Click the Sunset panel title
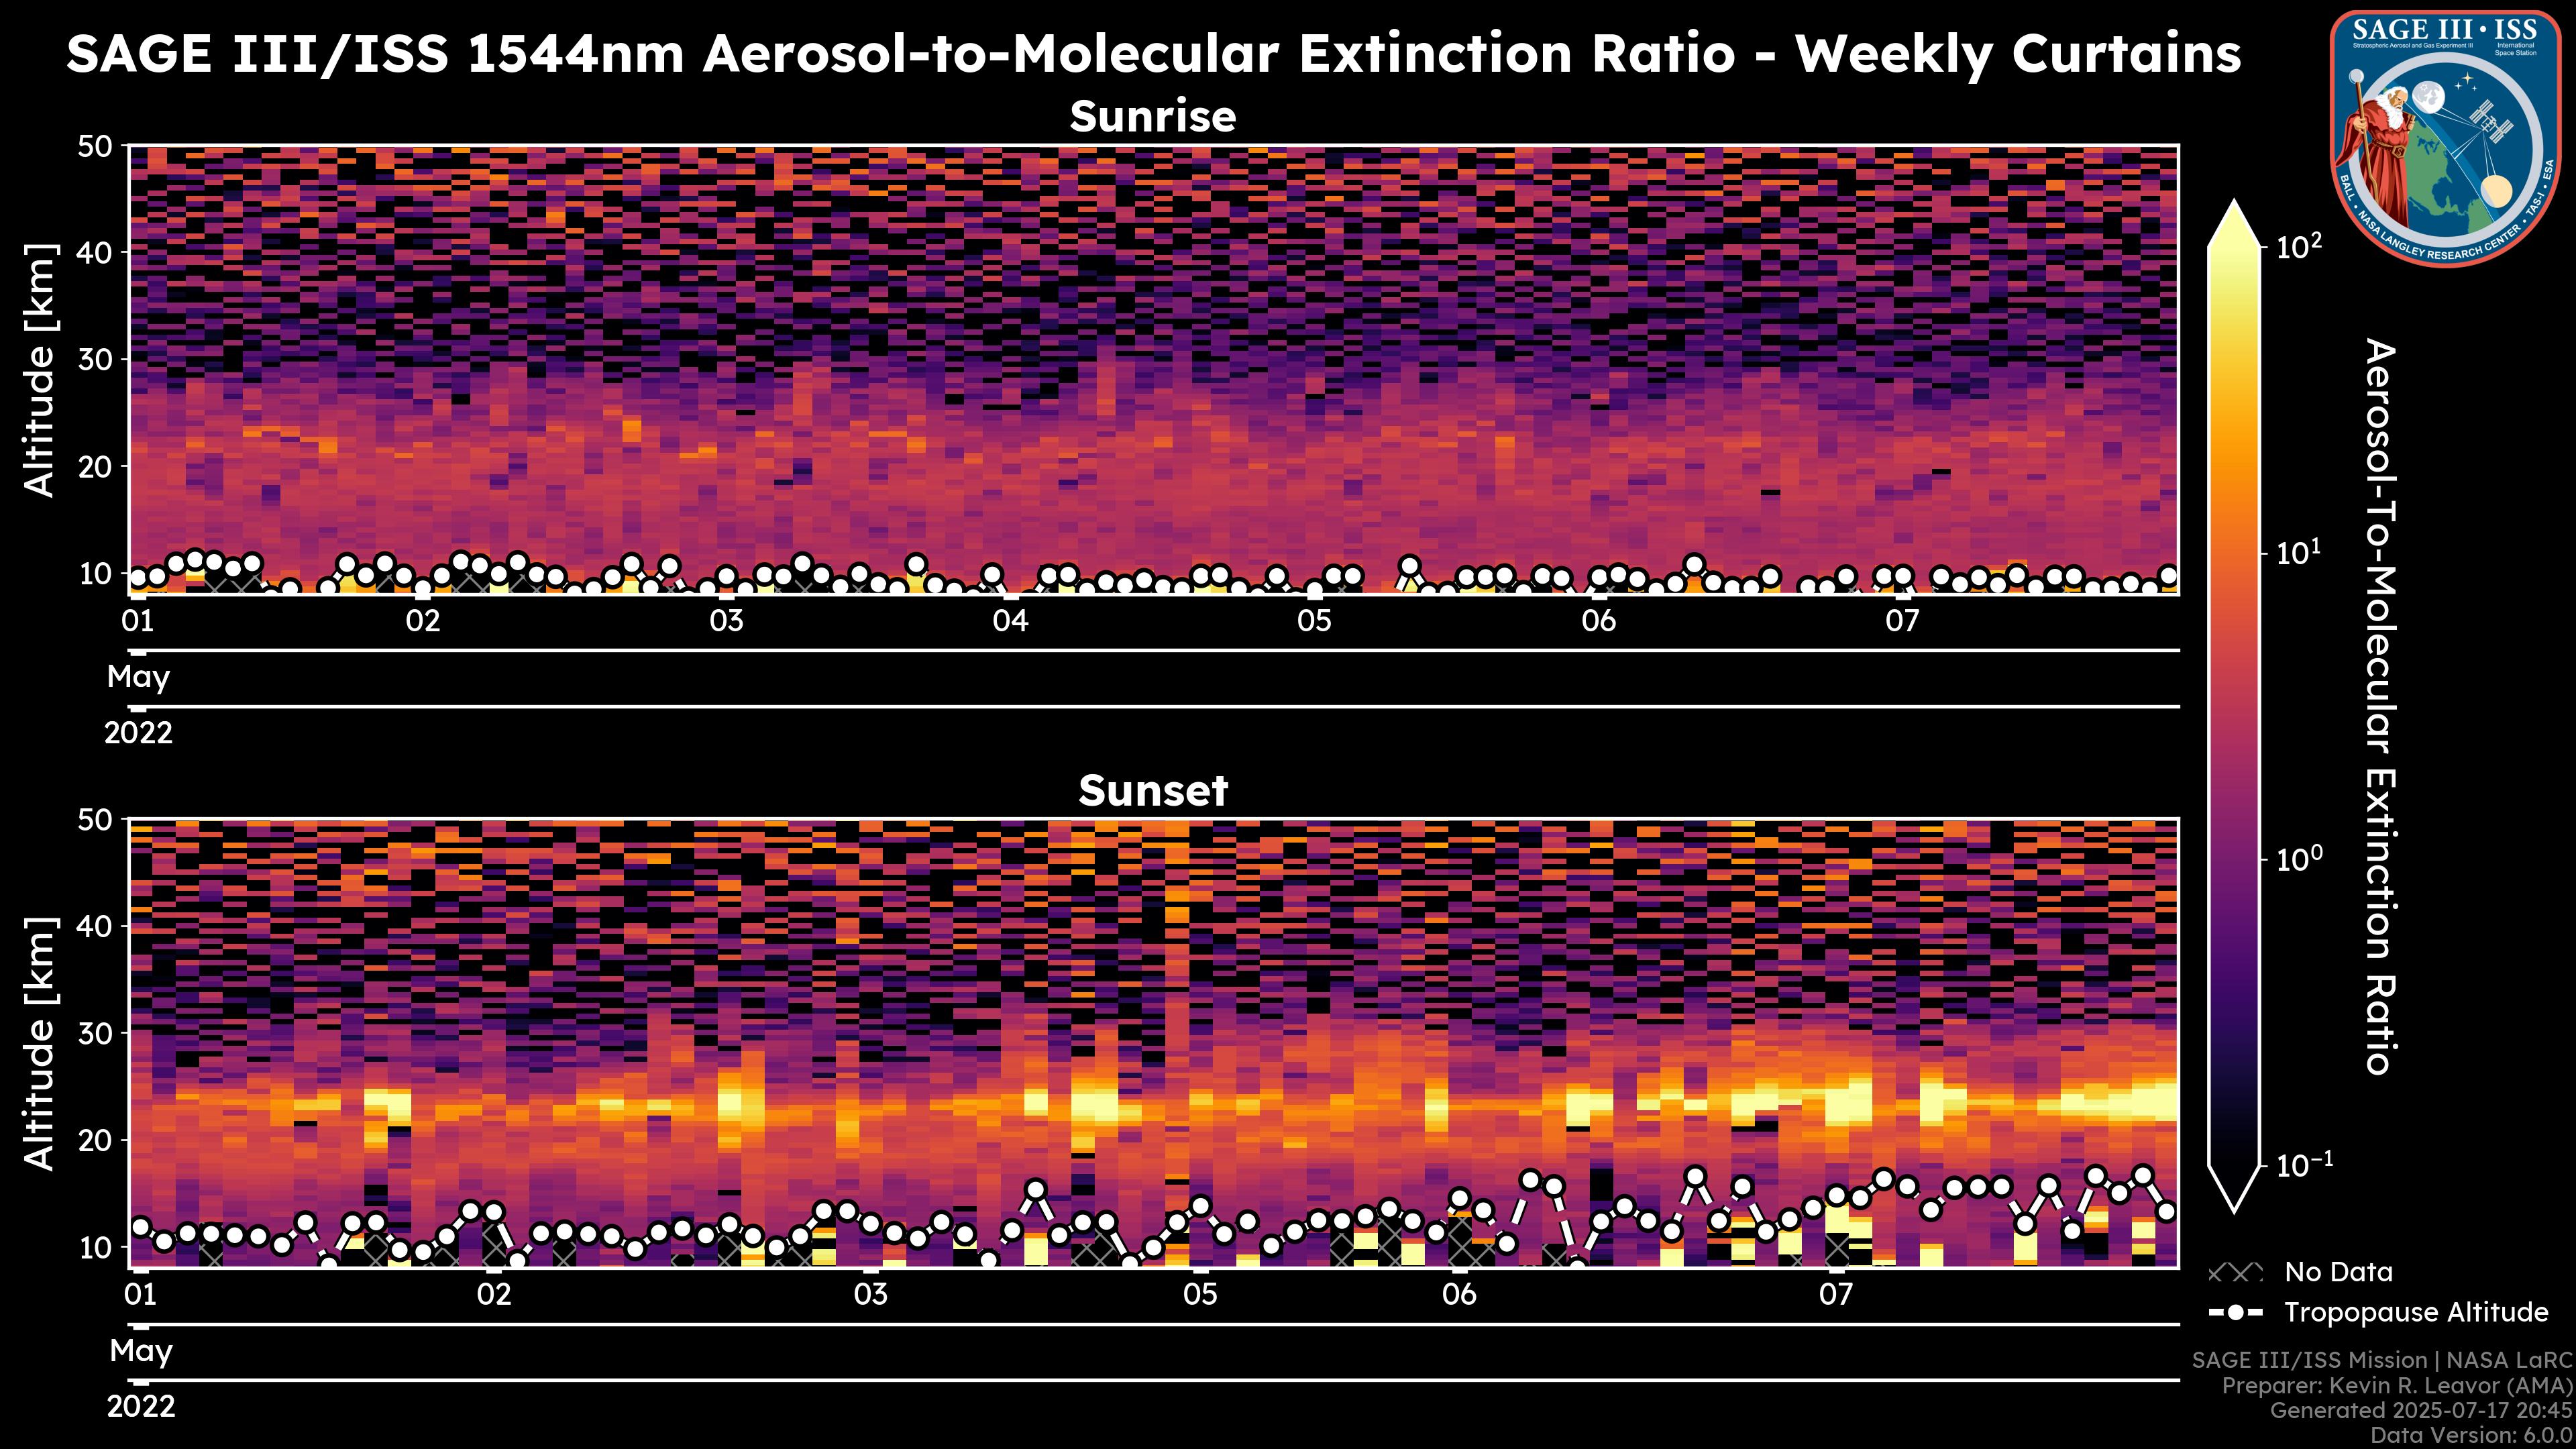 tap(1153, 791)
